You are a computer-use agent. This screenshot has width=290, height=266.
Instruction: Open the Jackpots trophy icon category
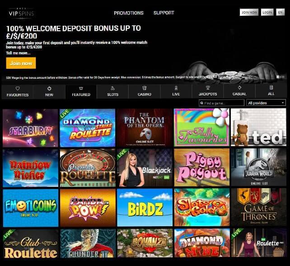coord(208,88)
